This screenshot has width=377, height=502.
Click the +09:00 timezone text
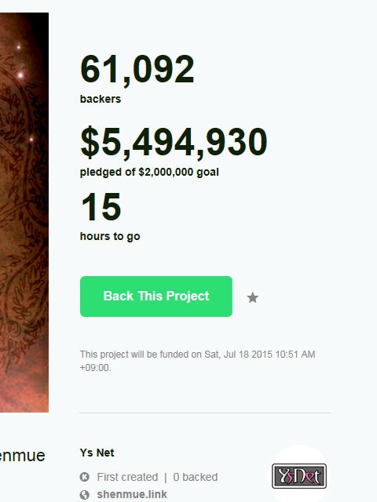click(95, 368)
